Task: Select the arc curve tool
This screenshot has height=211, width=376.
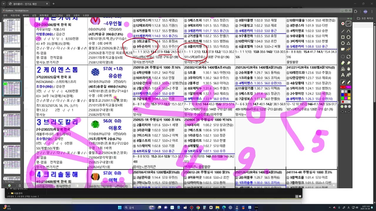Action: point(348,31)
